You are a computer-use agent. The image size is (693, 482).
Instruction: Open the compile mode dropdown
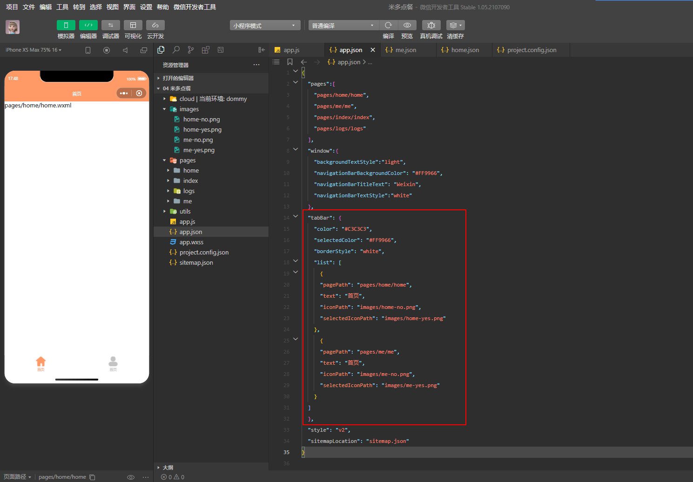(343, 26)
